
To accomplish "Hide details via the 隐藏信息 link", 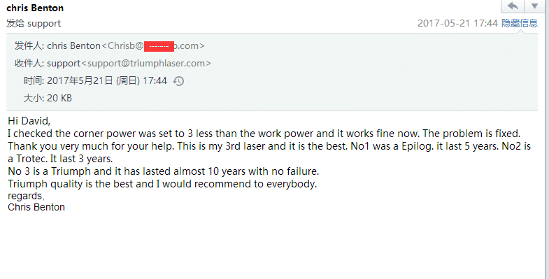I will pos(520,23).
